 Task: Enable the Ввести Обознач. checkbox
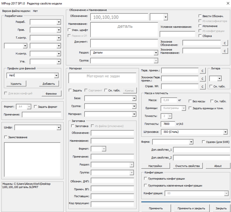coord(200,16)
